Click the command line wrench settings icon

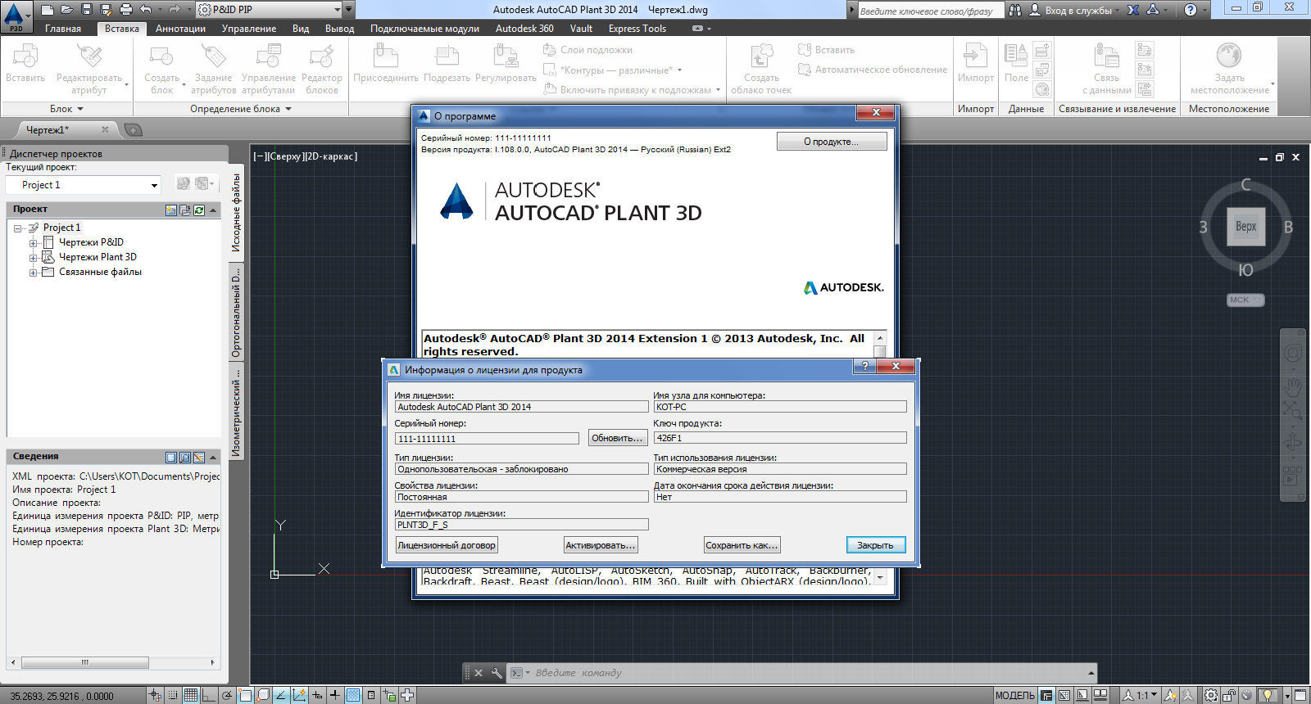point(497,673)
